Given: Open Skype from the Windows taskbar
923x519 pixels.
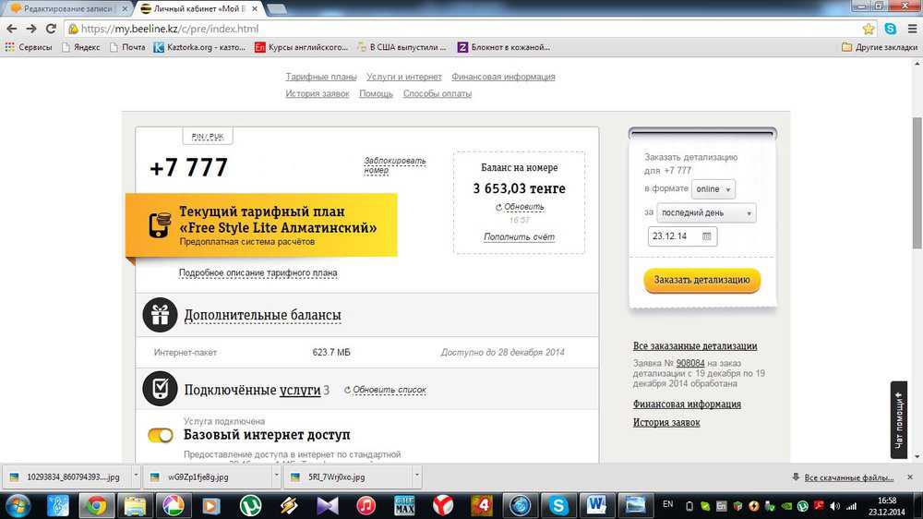Looking at the screenshot, I should pyautogui.click(x=558, y=505).
